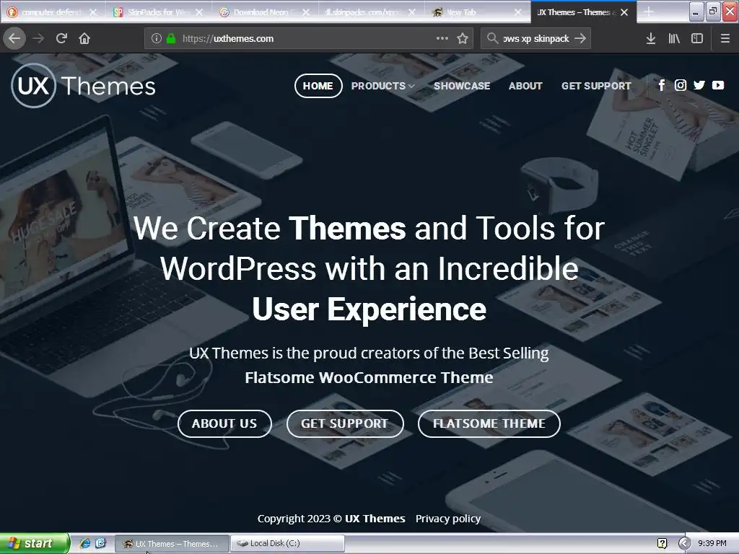Click the HOME nav item
The width and height of the screenshot is (739, 554).
[x=318, y=86]
